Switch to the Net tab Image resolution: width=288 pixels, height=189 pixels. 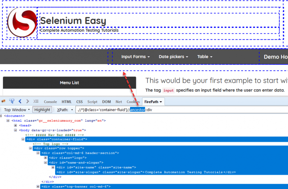tap(118, 102)
